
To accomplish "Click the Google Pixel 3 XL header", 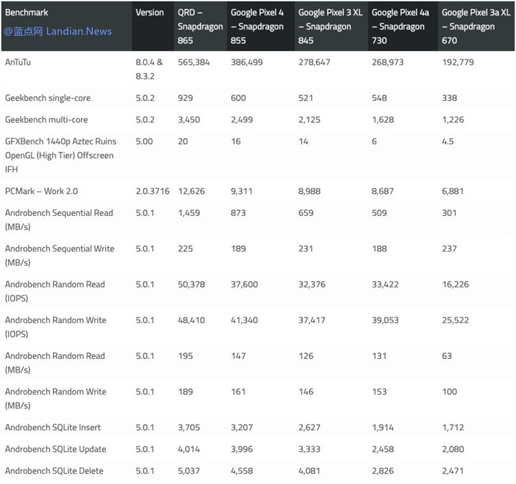I will point(330,26).
